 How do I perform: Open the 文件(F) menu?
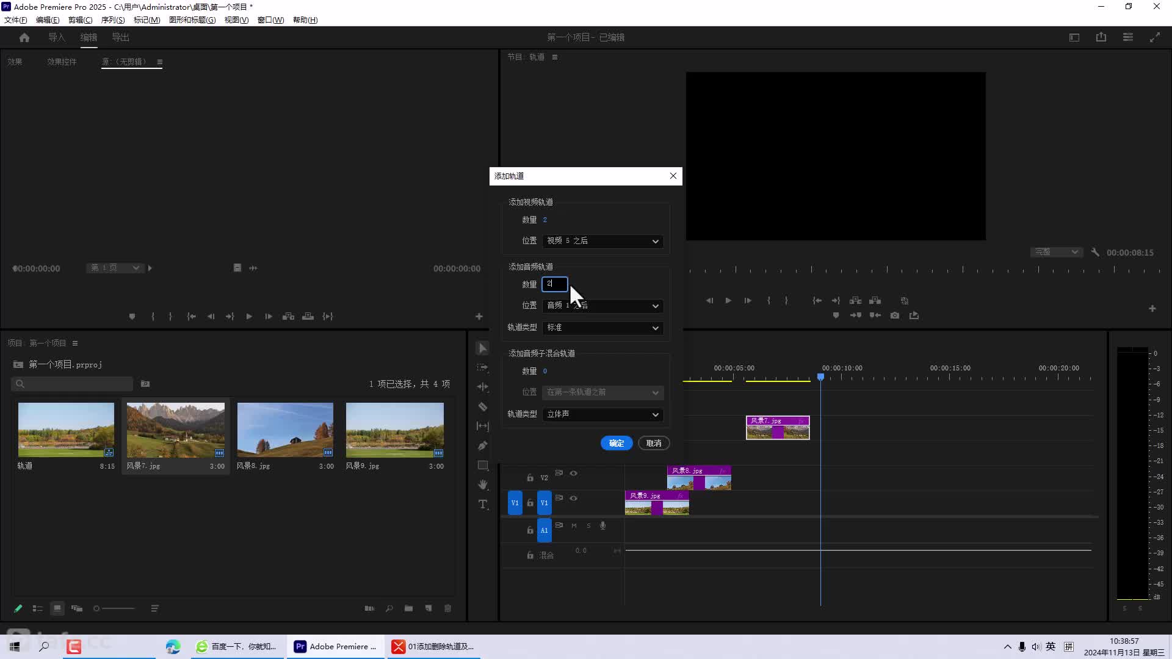coord(16,20)
